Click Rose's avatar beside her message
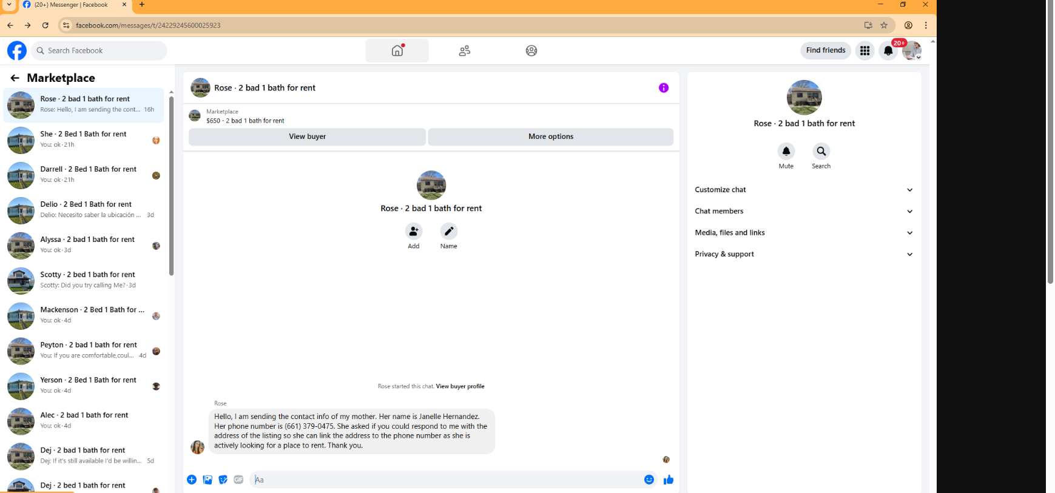 click(x=198, y=448)
